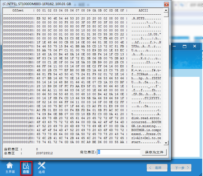Click the 'Offset' column header

click(x=18, y=10)
